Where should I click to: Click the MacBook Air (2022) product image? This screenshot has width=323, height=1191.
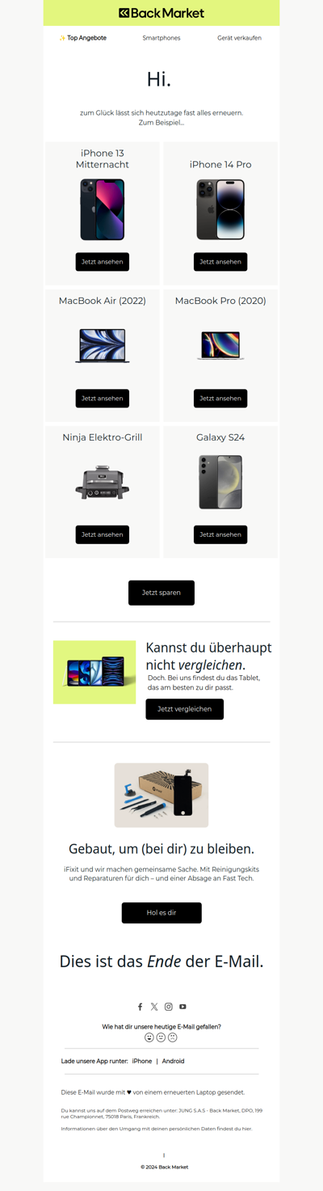(x=103, y=345)
